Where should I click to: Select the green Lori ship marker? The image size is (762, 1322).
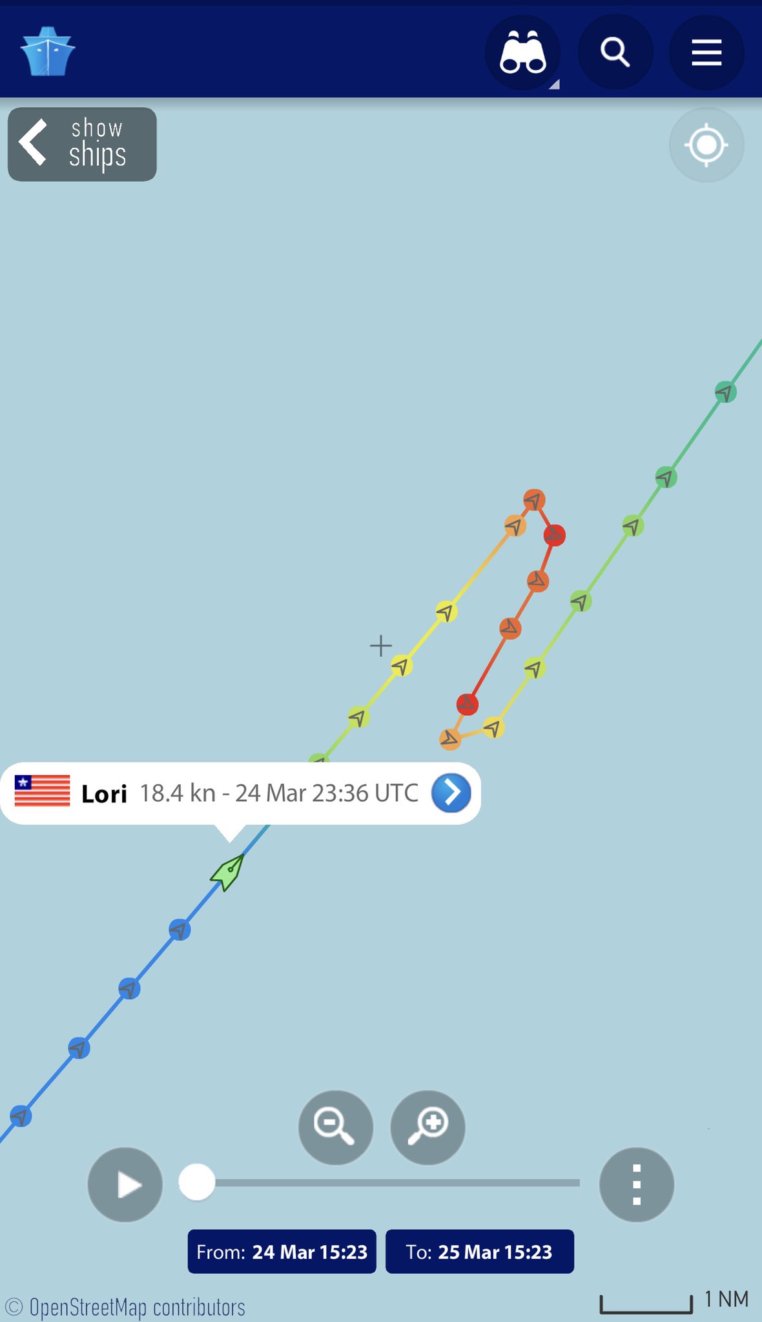228,872
